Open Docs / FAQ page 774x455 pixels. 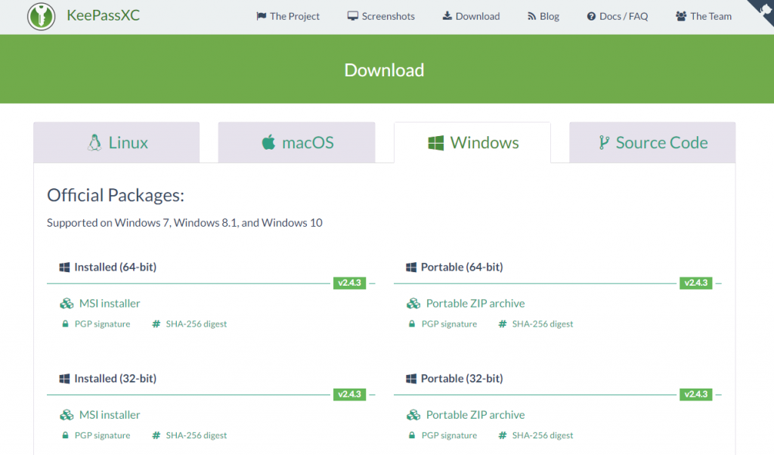(x=617, y=17)
